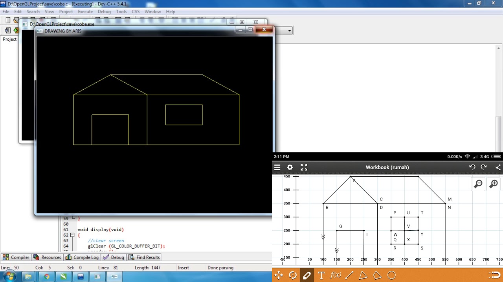Screen dimensions: 503x282
Task: Open the Tools menu
Action: click(x=121, y=12)
